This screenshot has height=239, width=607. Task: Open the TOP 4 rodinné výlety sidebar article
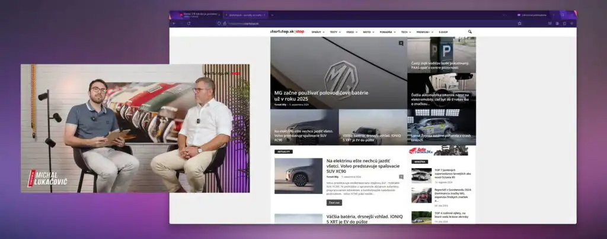(x=451, y=215)
